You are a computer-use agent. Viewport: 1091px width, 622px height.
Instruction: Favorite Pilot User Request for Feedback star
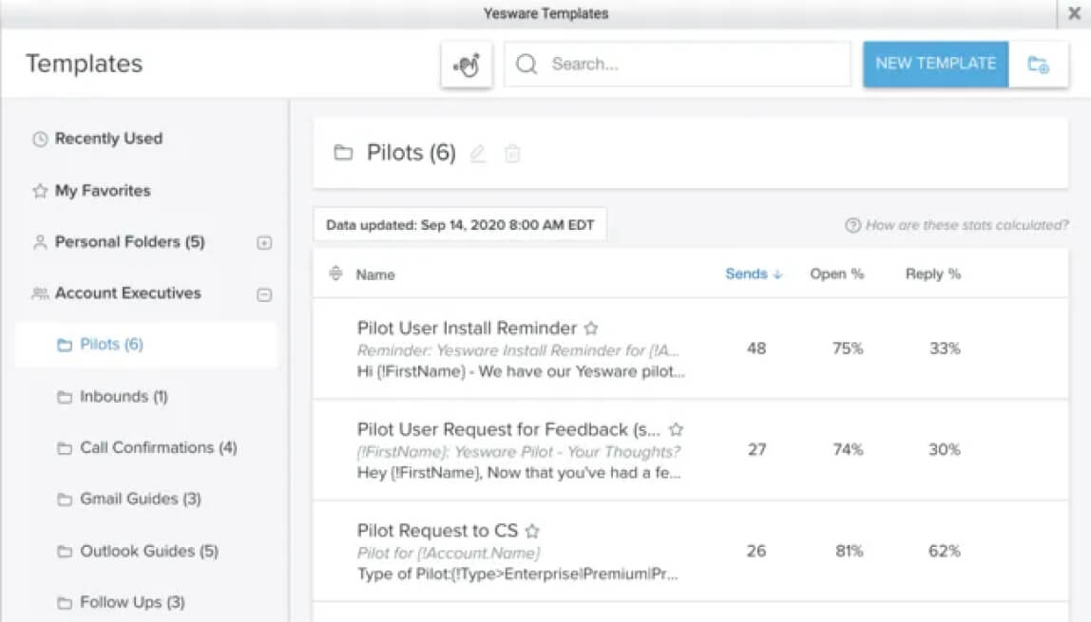coord(676,429)
